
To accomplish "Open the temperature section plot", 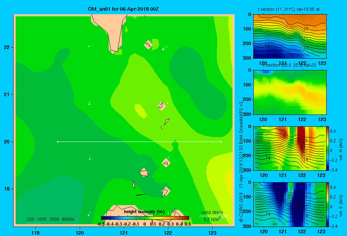I will tap(290, 36).
